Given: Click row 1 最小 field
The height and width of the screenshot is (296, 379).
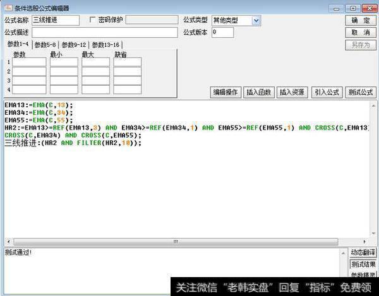Looking at the screenshot, I should (x=64, y=62).
